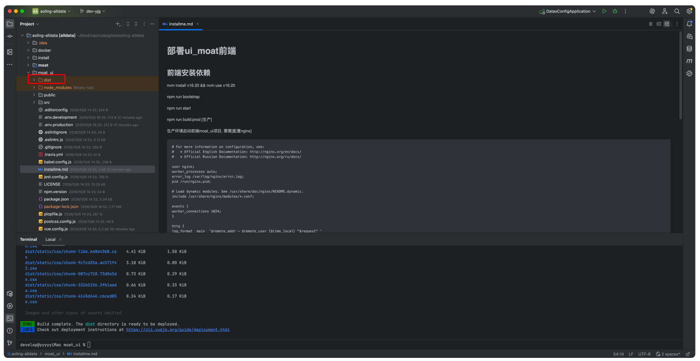Image resolution: width=700 pixels, height=361 pixels.
Task: Show more tool windows ellipsis in left stripe
Action: (x=9, y=64)
